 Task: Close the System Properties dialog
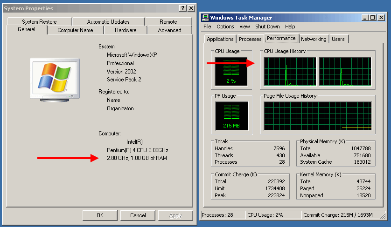click(191, 8)
